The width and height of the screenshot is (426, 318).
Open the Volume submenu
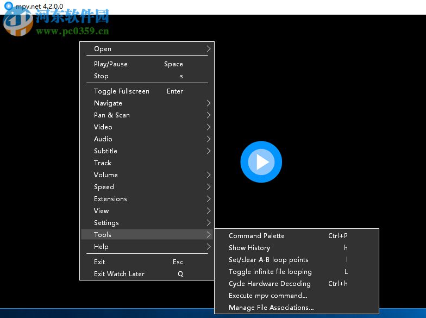point(147,175)
